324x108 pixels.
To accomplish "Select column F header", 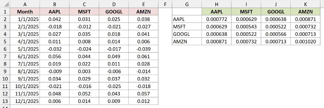I will click(165, 4).
